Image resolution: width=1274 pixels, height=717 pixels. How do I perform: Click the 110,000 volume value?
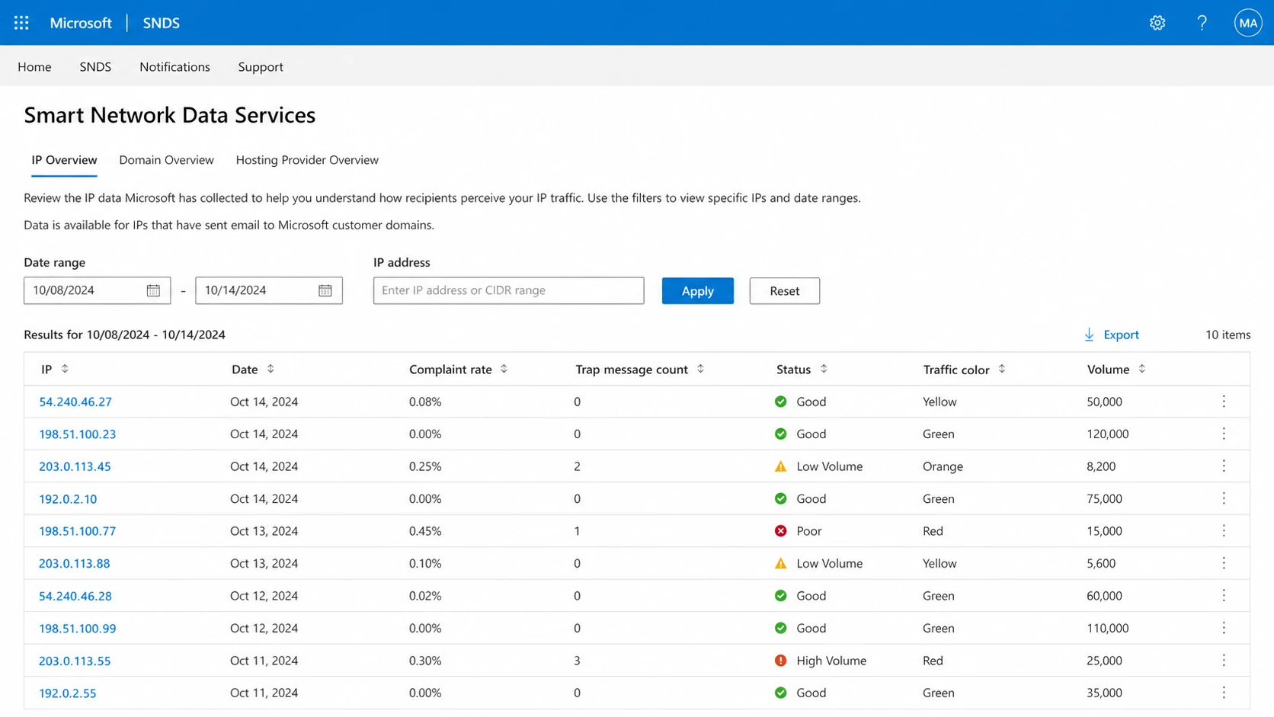[1108, 628]
